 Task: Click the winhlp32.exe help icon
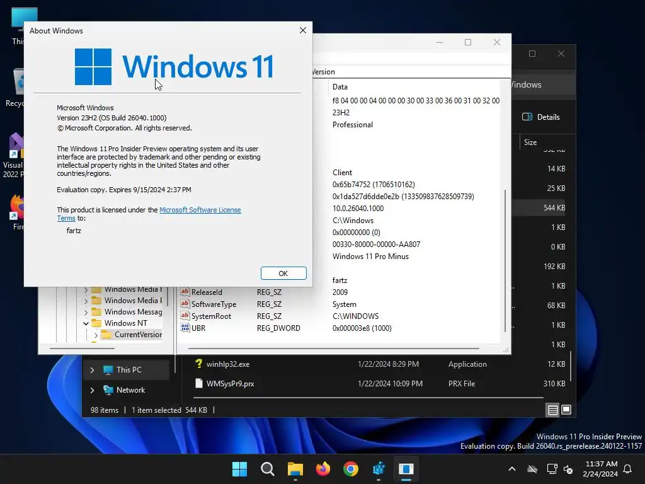point(198,364)
